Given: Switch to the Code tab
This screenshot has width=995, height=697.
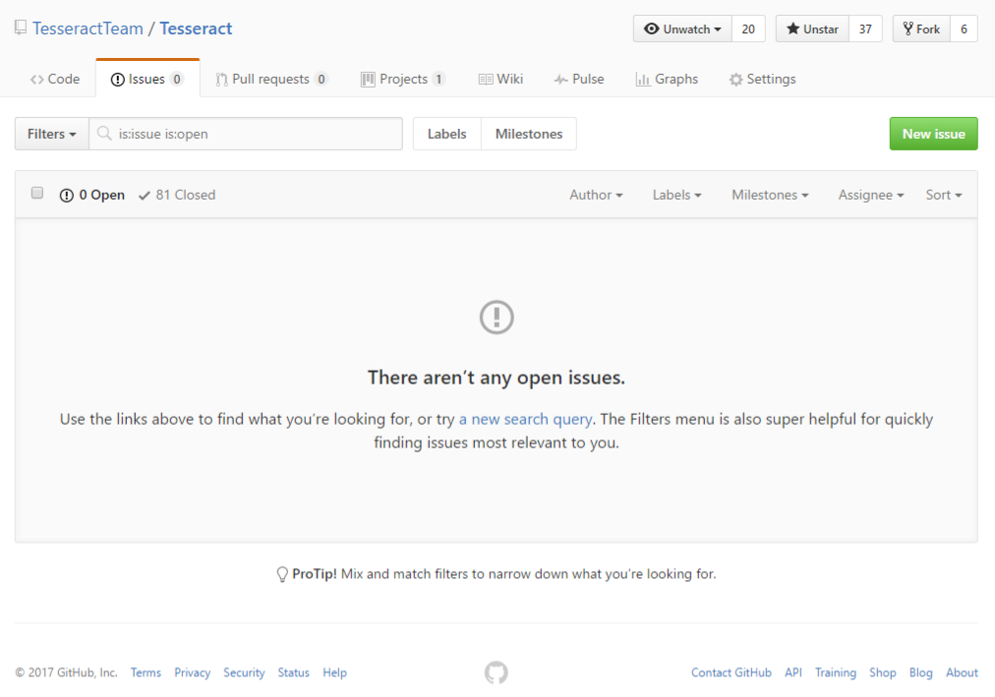Looking at the screenshot, I should (x=55, y=80).
